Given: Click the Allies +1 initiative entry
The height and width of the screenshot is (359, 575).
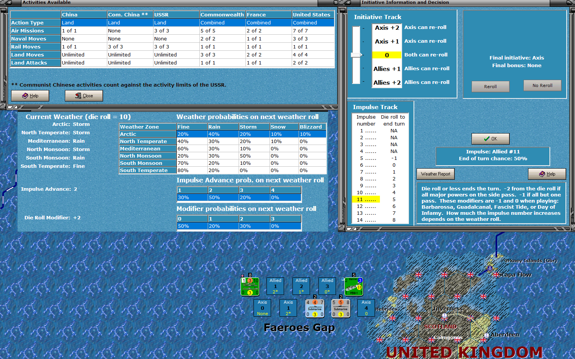Looking at the screenshot, I should (x=387, y=69).
